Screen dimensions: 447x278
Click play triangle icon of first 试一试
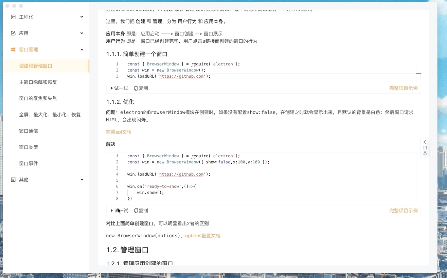point(112,88)
